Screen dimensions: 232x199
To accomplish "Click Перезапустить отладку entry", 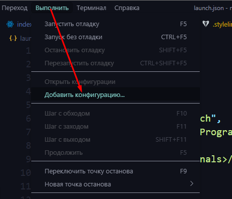I will (x=115, y=63).
